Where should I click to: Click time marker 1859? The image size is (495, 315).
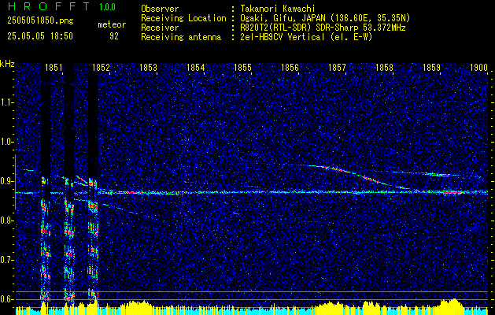coord(431,68)
